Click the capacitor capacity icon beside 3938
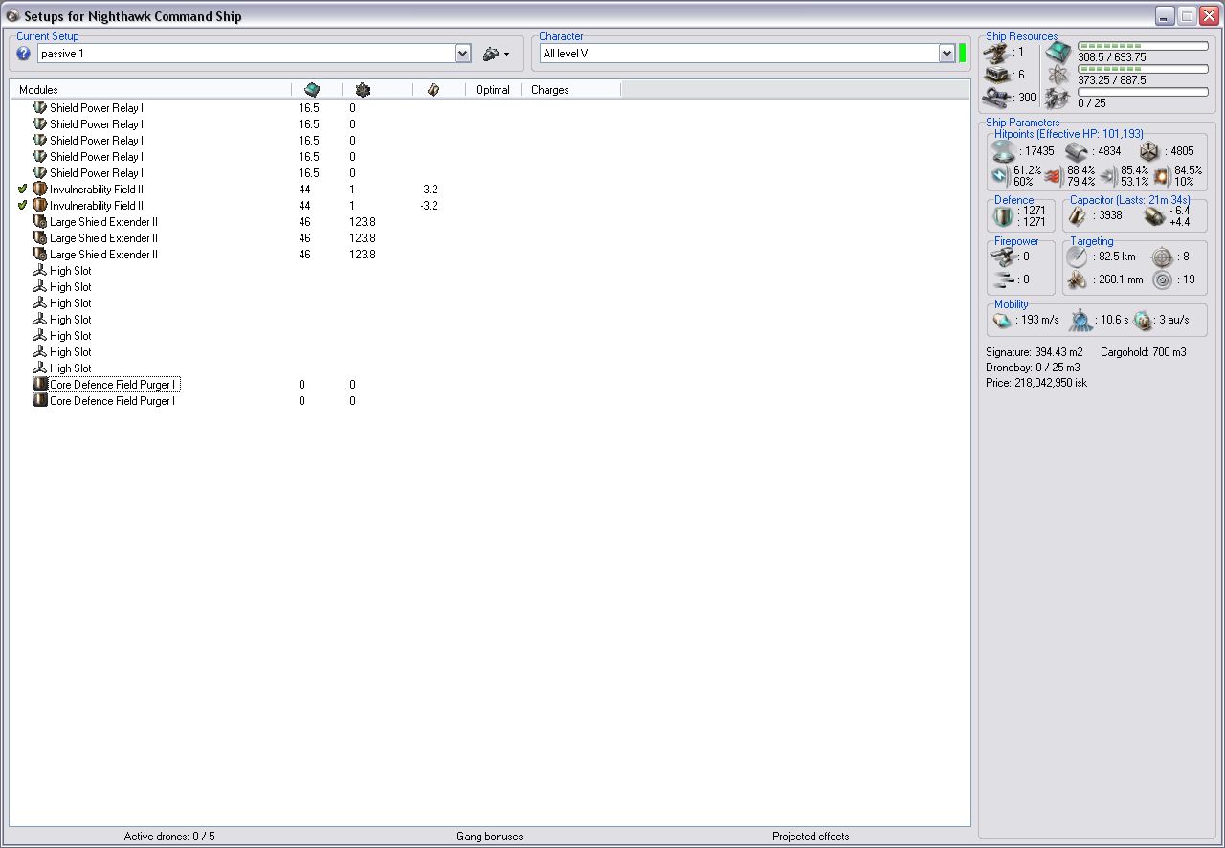 click(x=1078, y=216)
